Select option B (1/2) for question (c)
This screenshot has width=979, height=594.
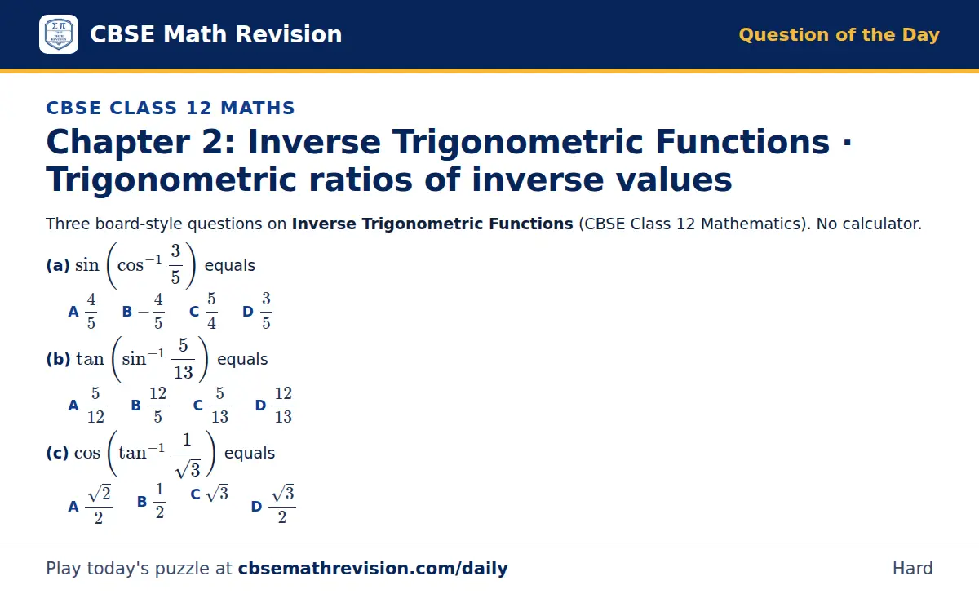pos(151,501)
